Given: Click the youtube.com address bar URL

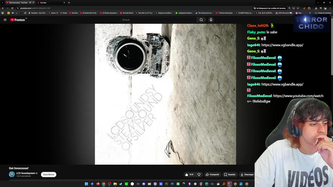Looking at the screenshot, I should pos(35,8).
